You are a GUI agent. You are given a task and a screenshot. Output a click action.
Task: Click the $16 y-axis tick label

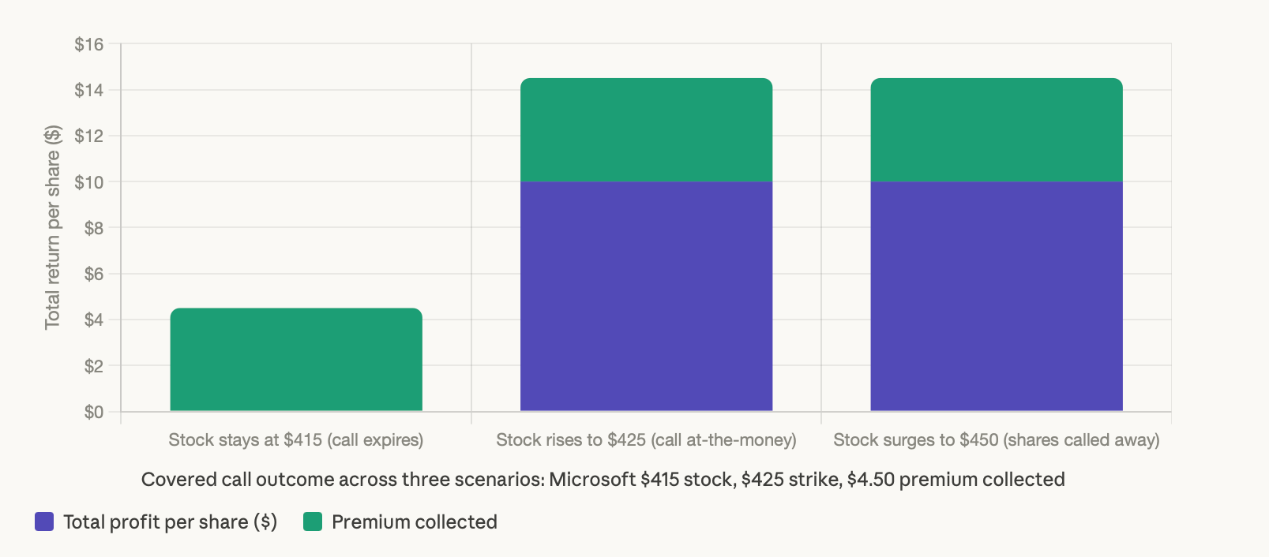[x=89, y=44]
